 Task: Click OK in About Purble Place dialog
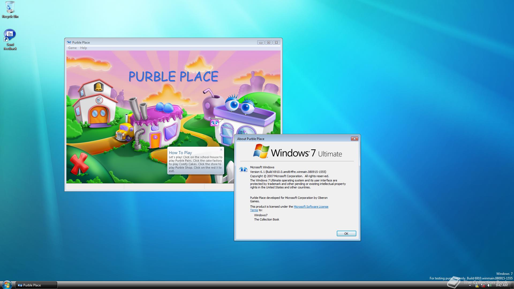[x=346, y=234]
